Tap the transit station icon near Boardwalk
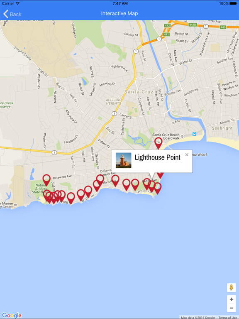 point(195,134)
